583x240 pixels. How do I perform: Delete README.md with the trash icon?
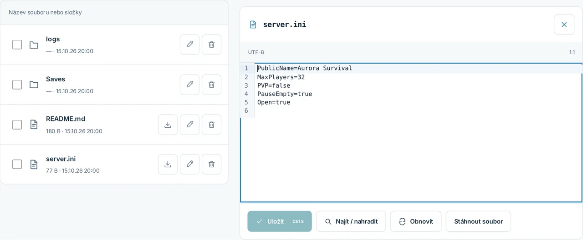click(x=211, y=125)
